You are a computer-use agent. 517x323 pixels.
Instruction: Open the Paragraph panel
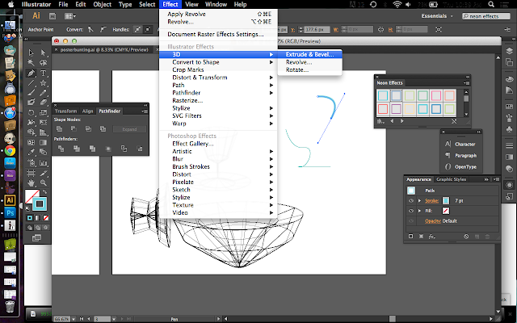pyautogui.click(x=461, y=156)
